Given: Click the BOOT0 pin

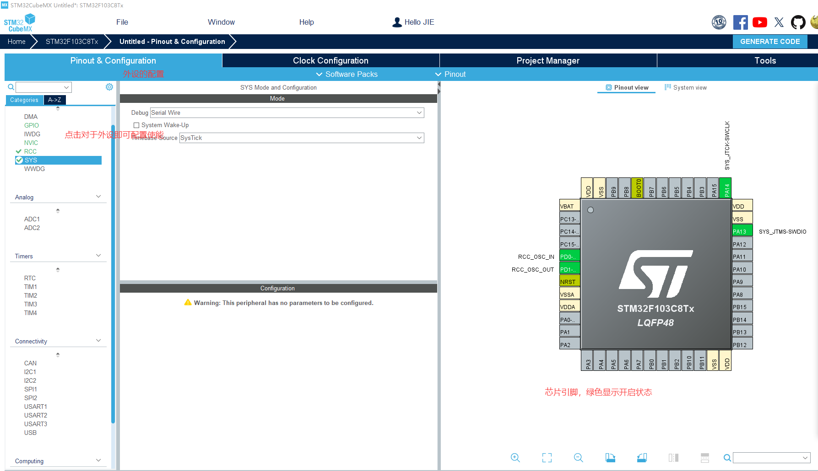Looking at the screenshot, I should point(638,187).
